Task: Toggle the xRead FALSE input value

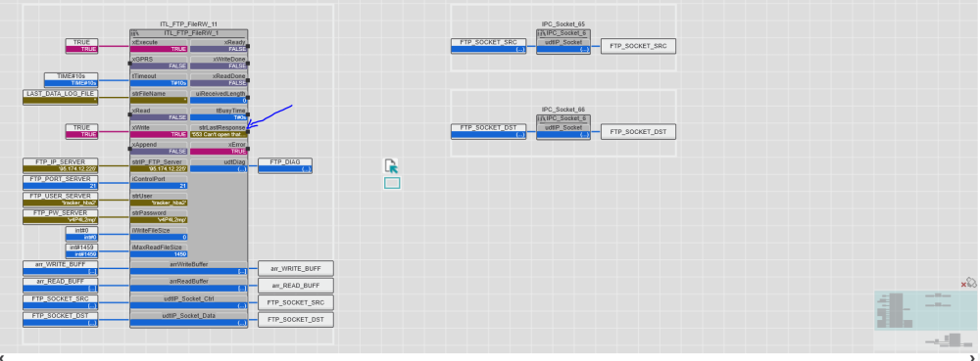Action: pos(159,117)
